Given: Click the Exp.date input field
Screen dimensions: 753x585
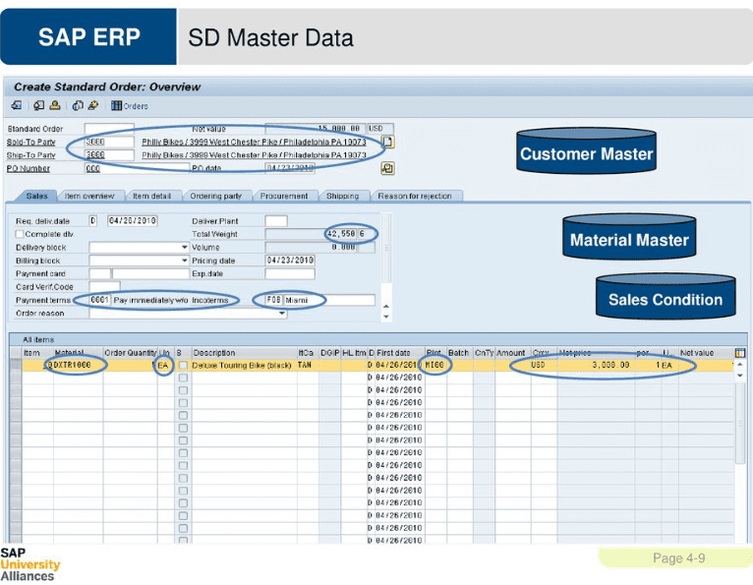Looking at the screenshot, I should point(290,273).
